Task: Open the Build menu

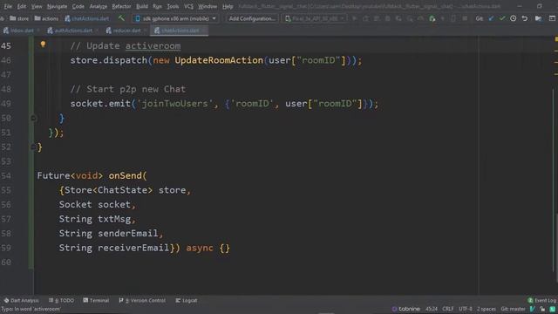Action: tap(142, 6)
